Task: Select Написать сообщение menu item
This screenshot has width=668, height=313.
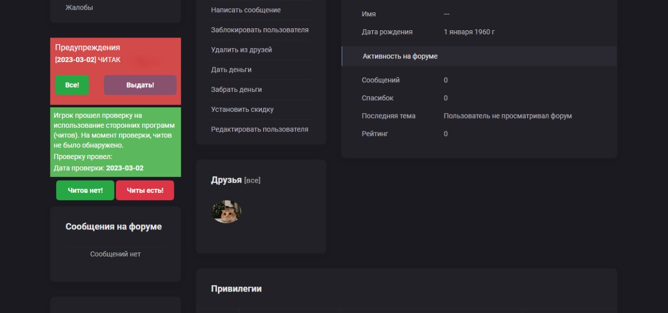Action: [246, 10]
